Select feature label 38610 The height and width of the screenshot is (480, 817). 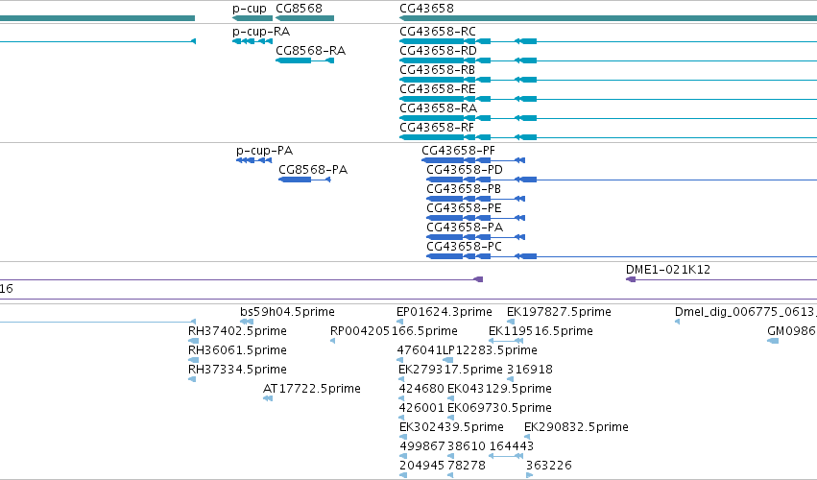tap(467, 447)
